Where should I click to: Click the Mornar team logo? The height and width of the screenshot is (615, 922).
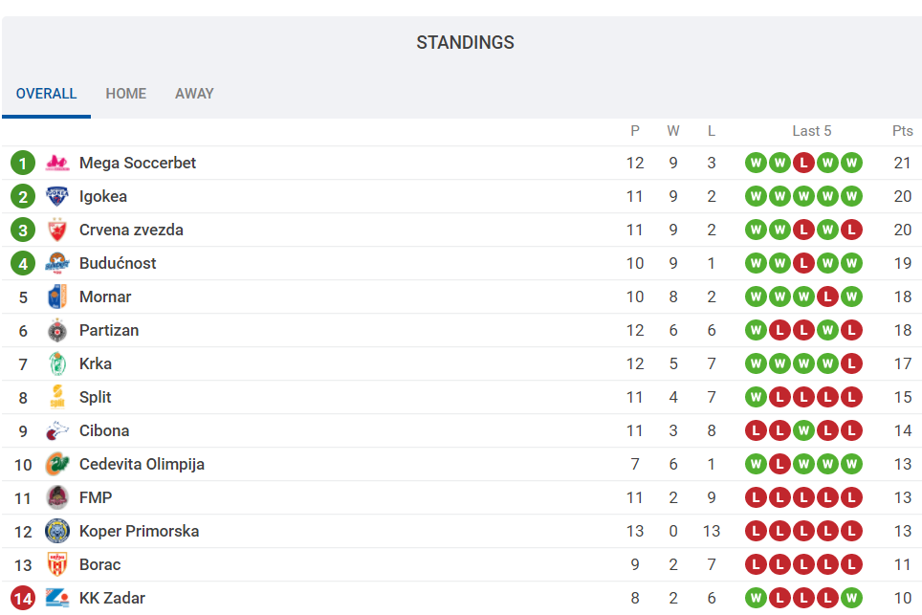coord(57,297)
